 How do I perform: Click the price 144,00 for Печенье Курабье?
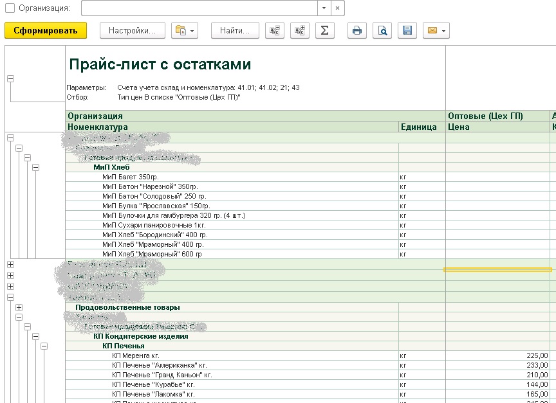(537, 384)
